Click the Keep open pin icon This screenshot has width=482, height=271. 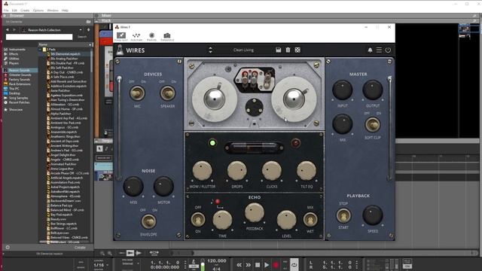(121, 37)
